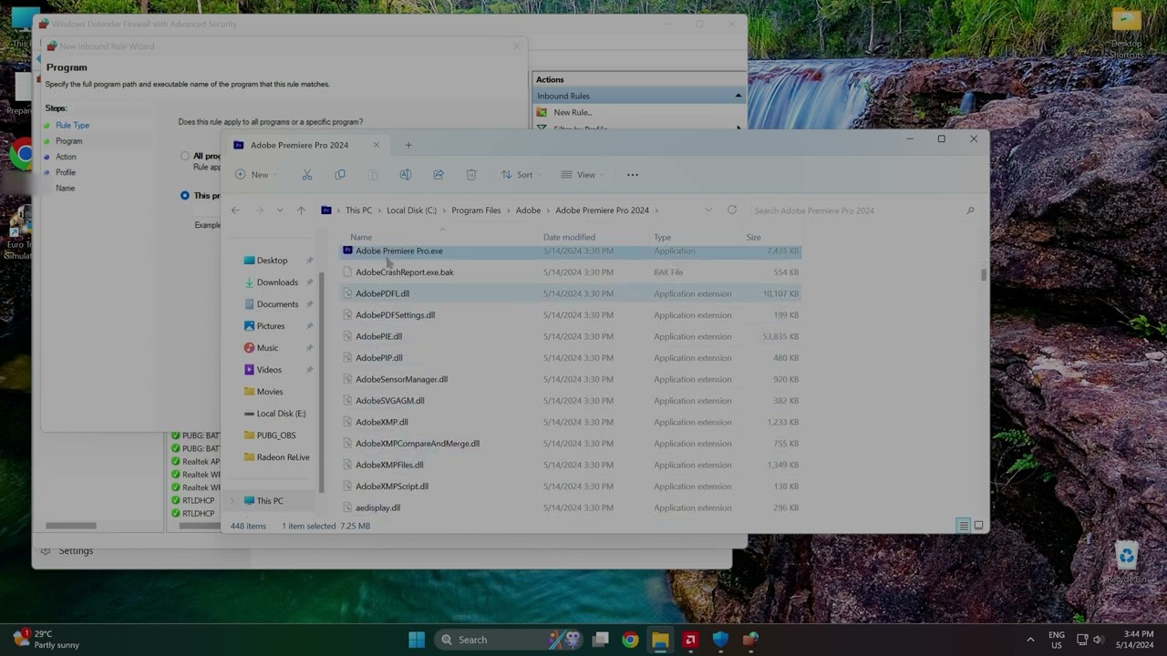The height and width of the screenshot is (656, 1167).
Task: Open AMD Software from the taskbar
Action: tap(690, 640)
